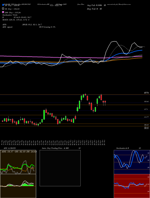Click the white 50 Day legend swatch
150x198 pixels.
[3, 9]
